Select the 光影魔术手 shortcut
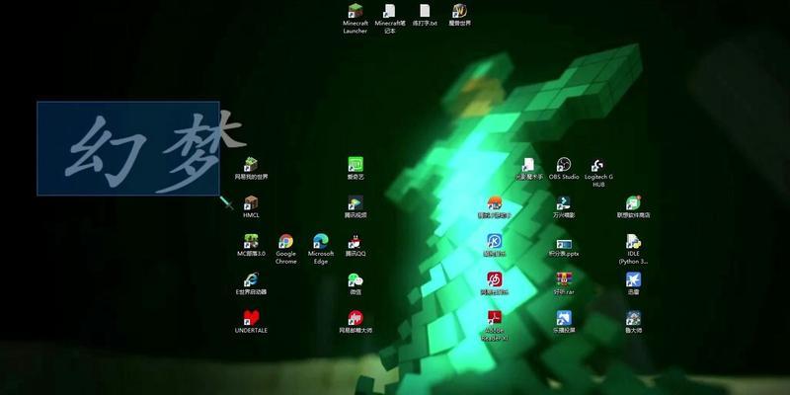The width and height of the screenshot is (790, 395). [529, 168]
